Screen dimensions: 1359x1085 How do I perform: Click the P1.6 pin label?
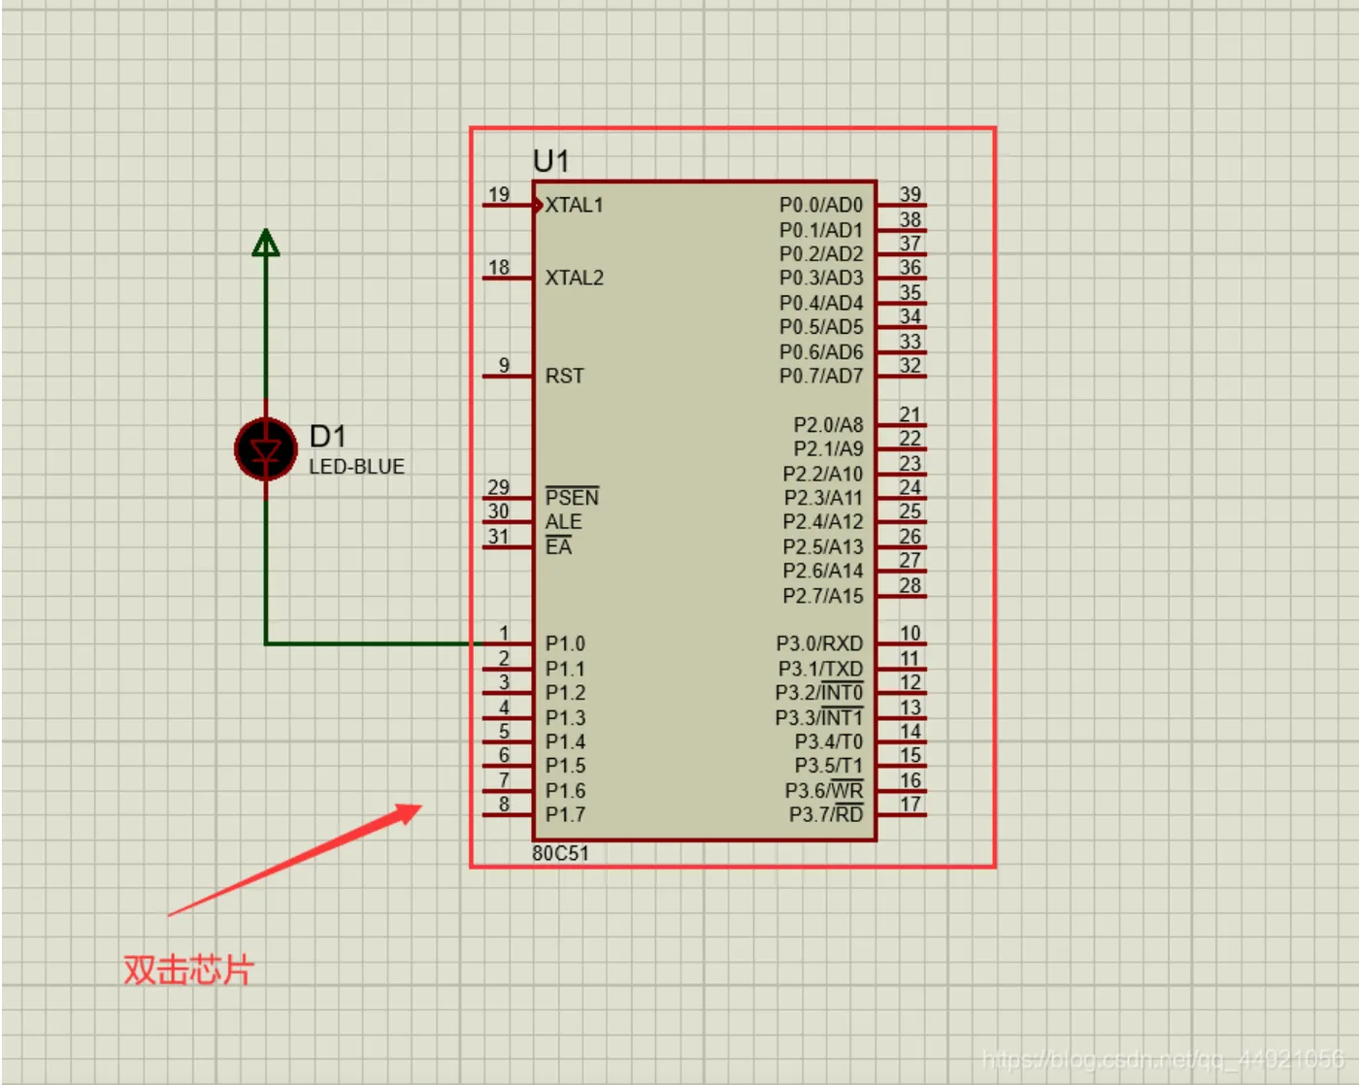[x=565, y=791]
